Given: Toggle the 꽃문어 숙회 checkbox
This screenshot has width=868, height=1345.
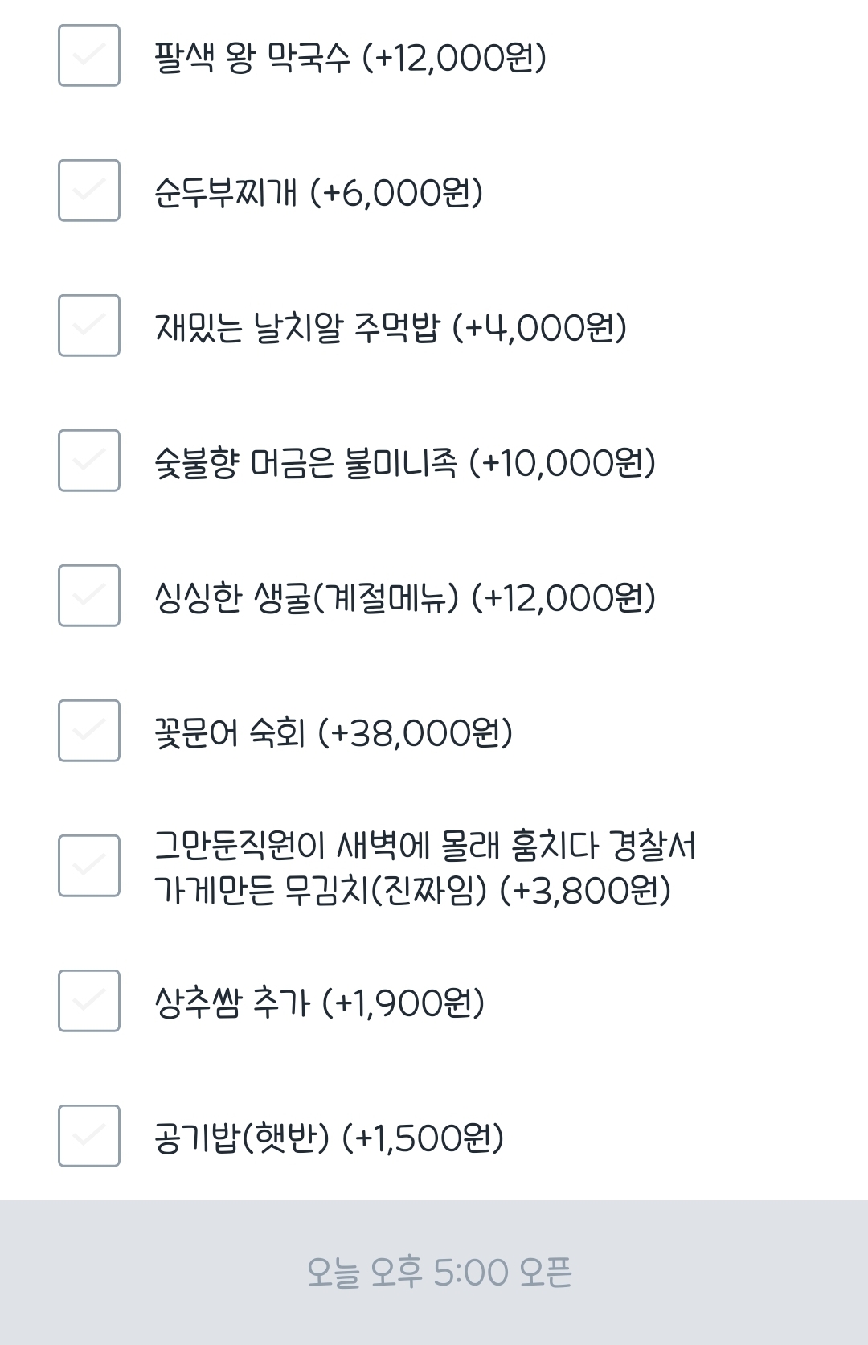Looking at the screenshot, I should pyautogui.click(x=89, y=731).
